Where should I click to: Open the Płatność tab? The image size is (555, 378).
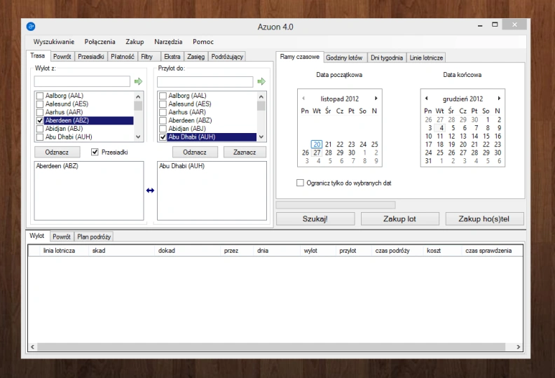coord(123,57)
